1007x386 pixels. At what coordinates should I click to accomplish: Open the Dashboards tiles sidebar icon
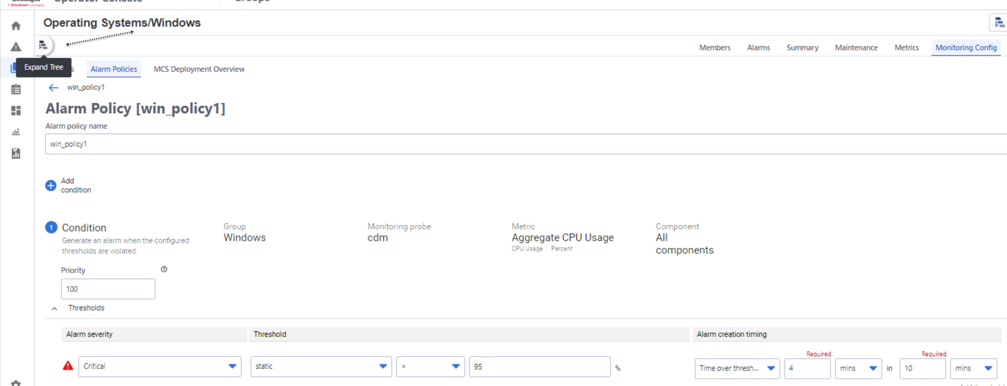(16, 110)
